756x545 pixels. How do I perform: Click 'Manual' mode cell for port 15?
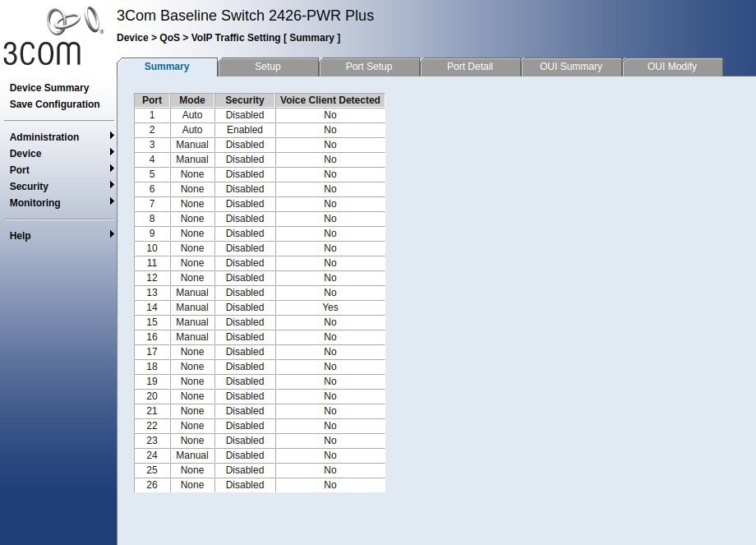[192, 322]
